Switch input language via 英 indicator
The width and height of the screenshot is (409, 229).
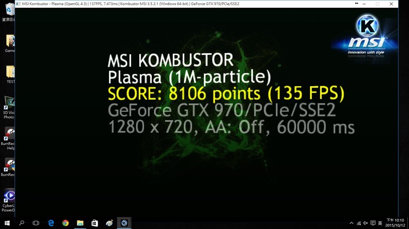(x=380, y=223)
